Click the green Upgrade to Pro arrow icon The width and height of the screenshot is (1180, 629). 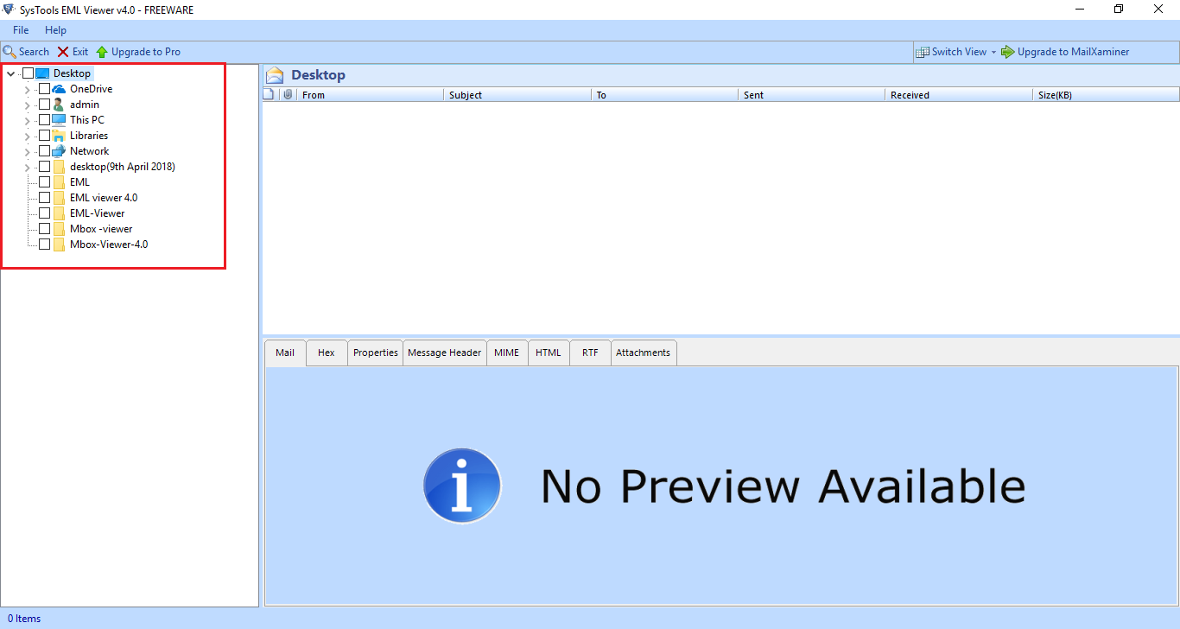tap(102, 52)
